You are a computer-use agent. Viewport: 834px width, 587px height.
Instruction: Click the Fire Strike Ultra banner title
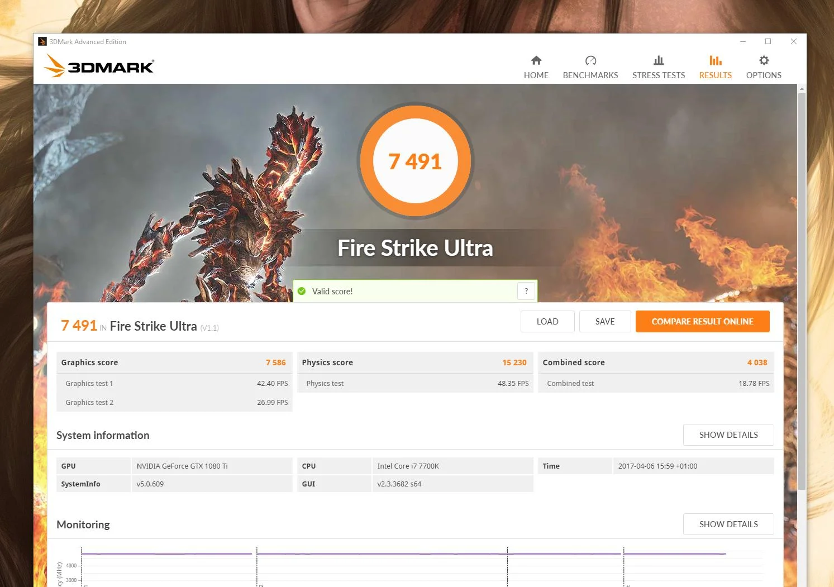click(415, 248)
